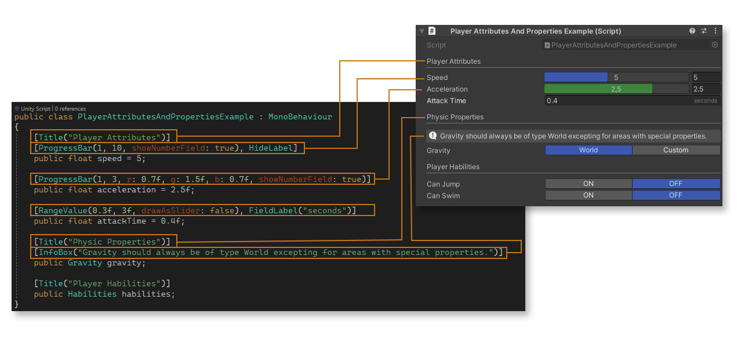Click the '0 references' CodeLens link
This screenshot has height=354, width=741.
coord(70,108)
